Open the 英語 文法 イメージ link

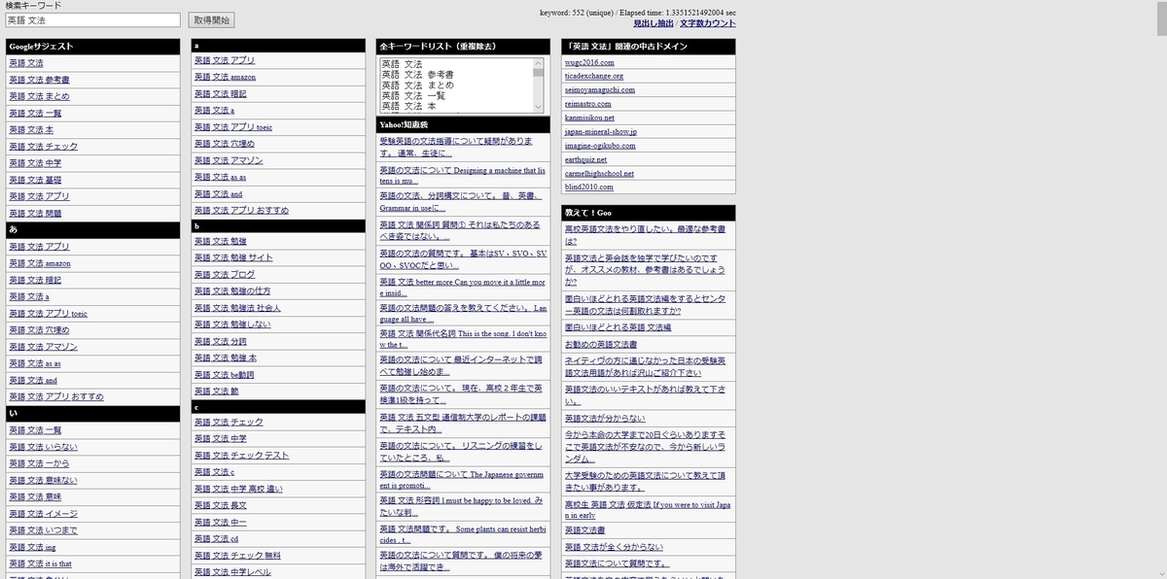click(x=43, y=514)
